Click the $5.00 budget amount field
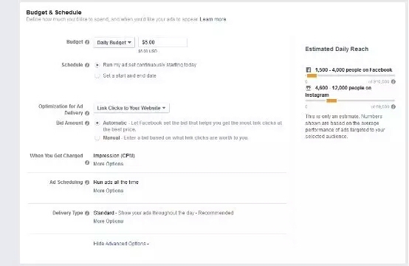Viewport: 409px width, 266px height. point(162,42)
